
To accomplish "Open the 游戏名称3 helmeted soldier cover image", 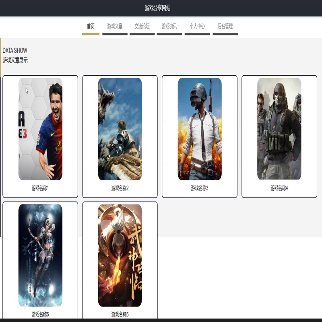I will coord(200,129).
